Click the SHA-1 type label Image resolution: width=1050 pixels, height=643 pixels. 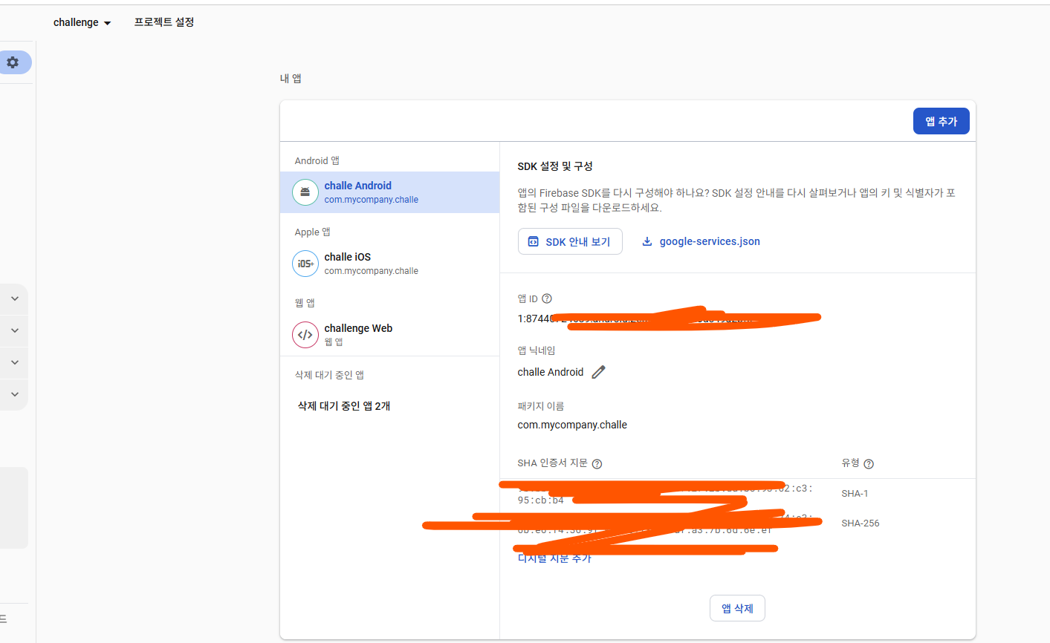[x=855, y=494]
